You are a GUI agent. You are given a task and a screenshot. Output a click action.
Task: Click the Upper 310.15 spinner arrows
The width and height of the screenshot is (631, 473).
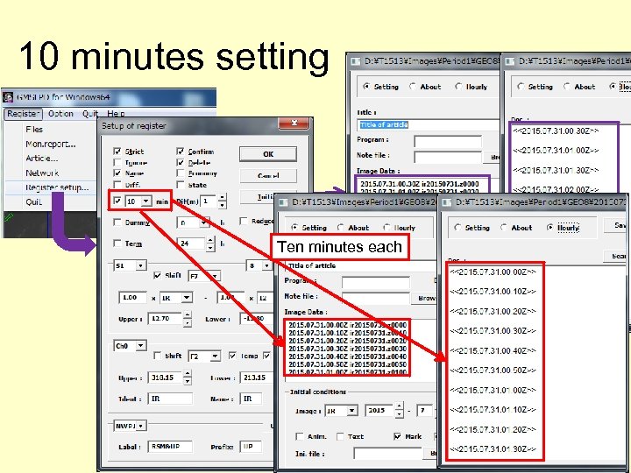coord(188,378)
